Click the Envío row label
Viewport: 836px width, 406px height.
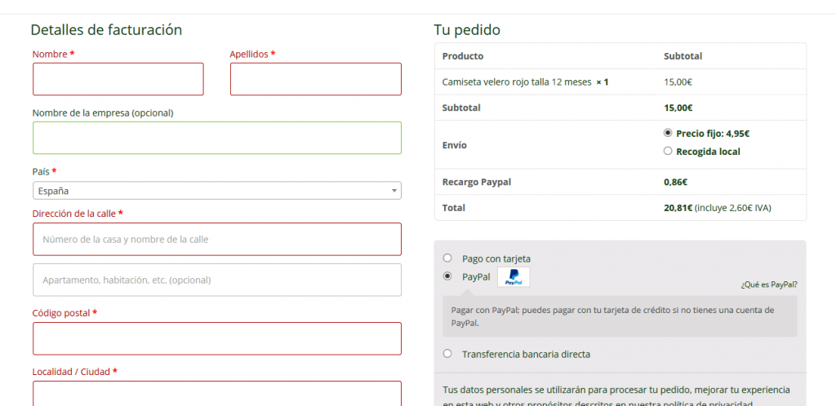point(454,145)
